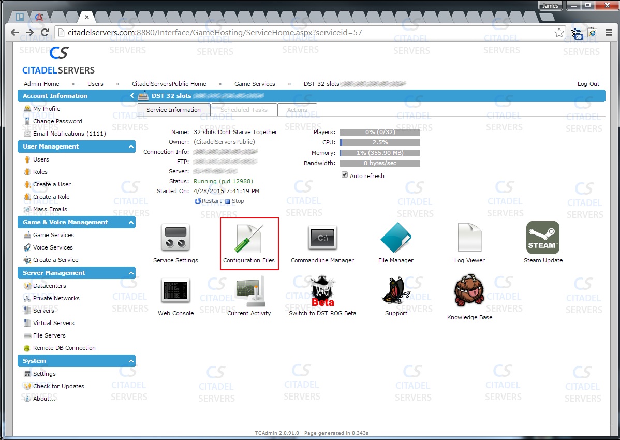Image resolution: width=620 pixels, height=440 pixels.
Task: Switch to the Actions tab
Action: tap(297, 110)
